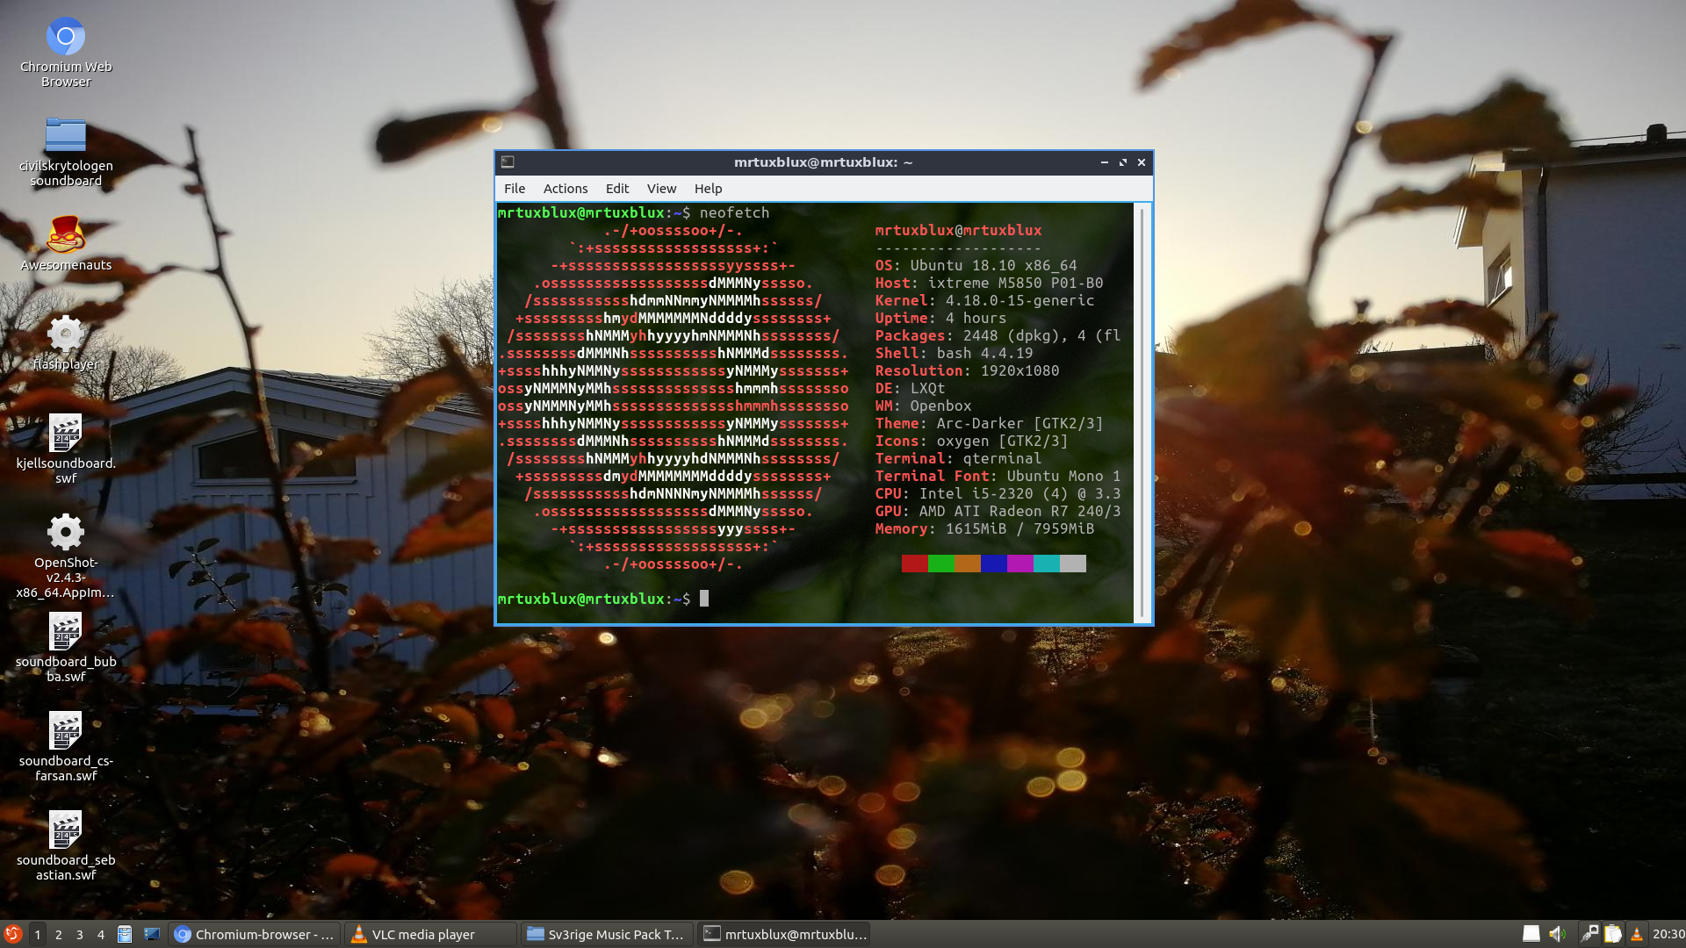Screen dimensions: 1686x948
Task: Open the LXQt application menu button
Action: pyautogui.click(x=12, y=934)
